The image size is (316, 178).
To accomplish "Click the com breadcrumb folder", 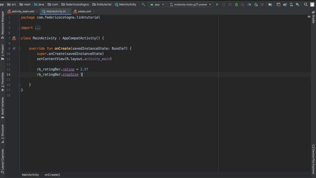I will click(53, 4).
